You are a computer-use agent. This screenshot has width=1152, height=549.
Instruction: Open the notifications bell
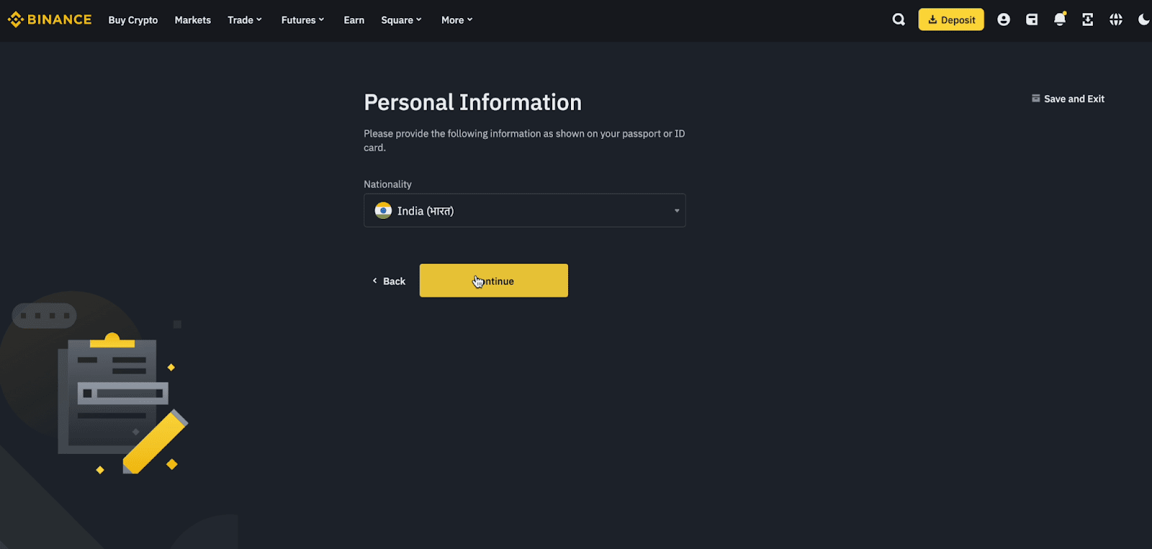coord(1060,19)
